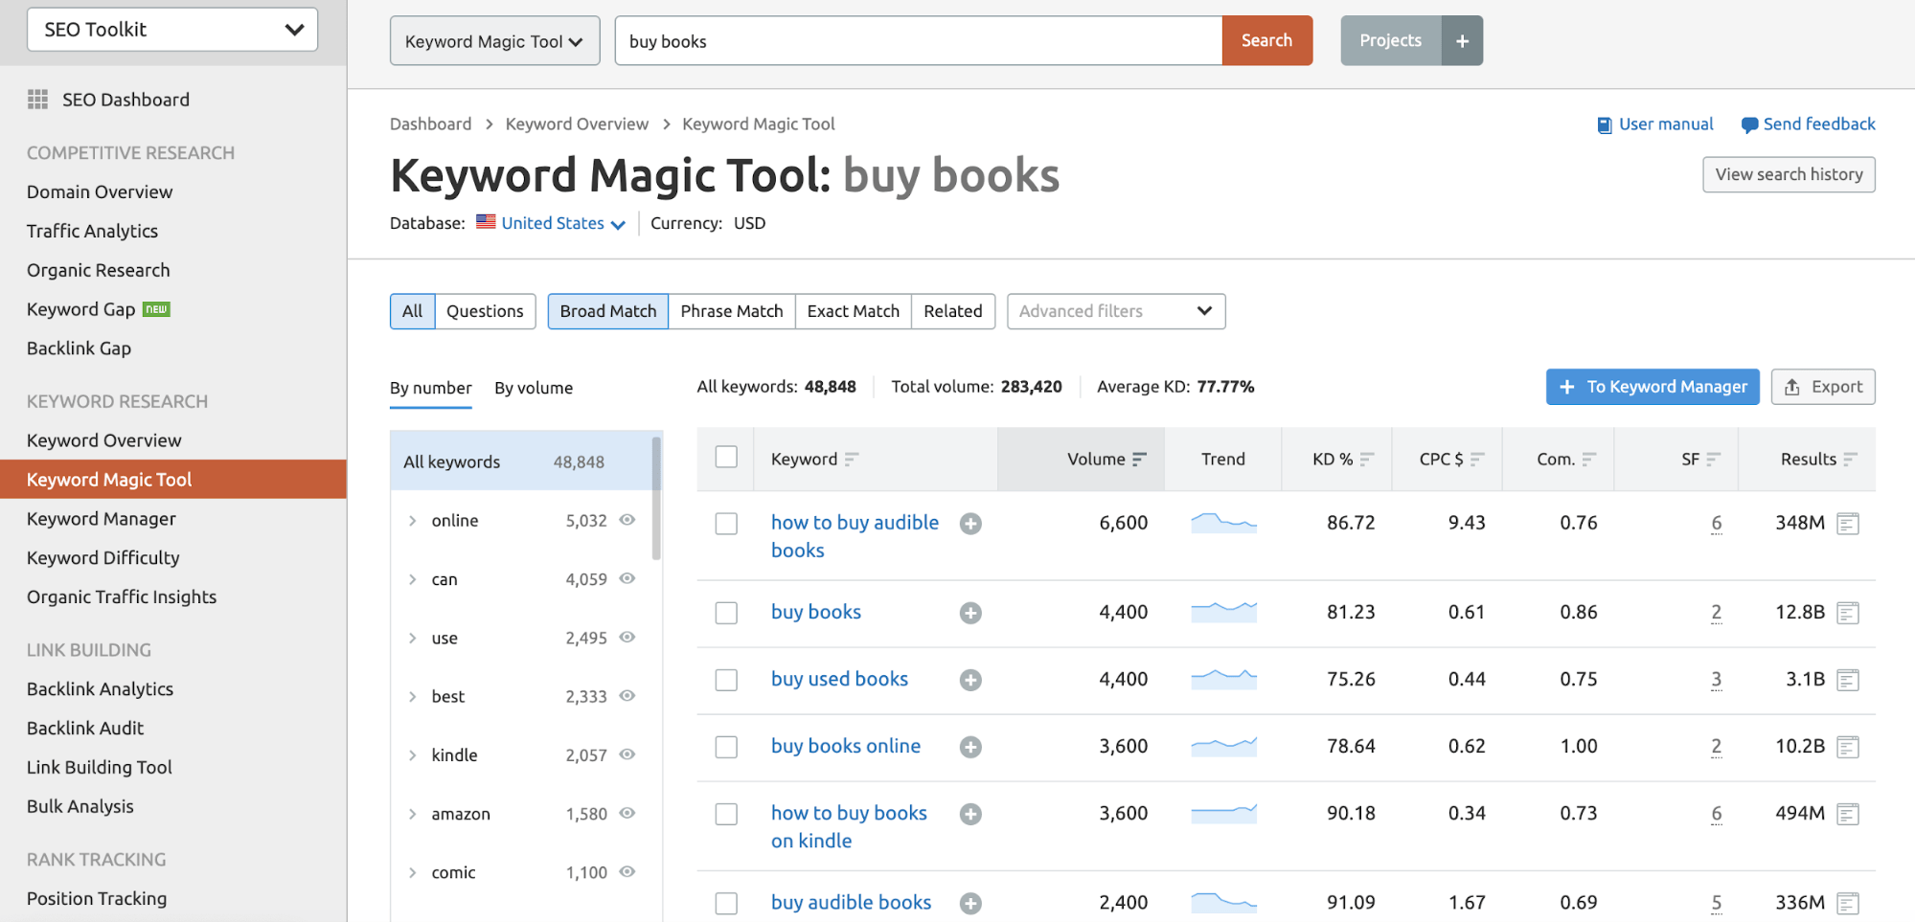Viewport: 1915px width, 922px height.
Task: Click the Volume column sort icon
Action: coord(1139,460)
